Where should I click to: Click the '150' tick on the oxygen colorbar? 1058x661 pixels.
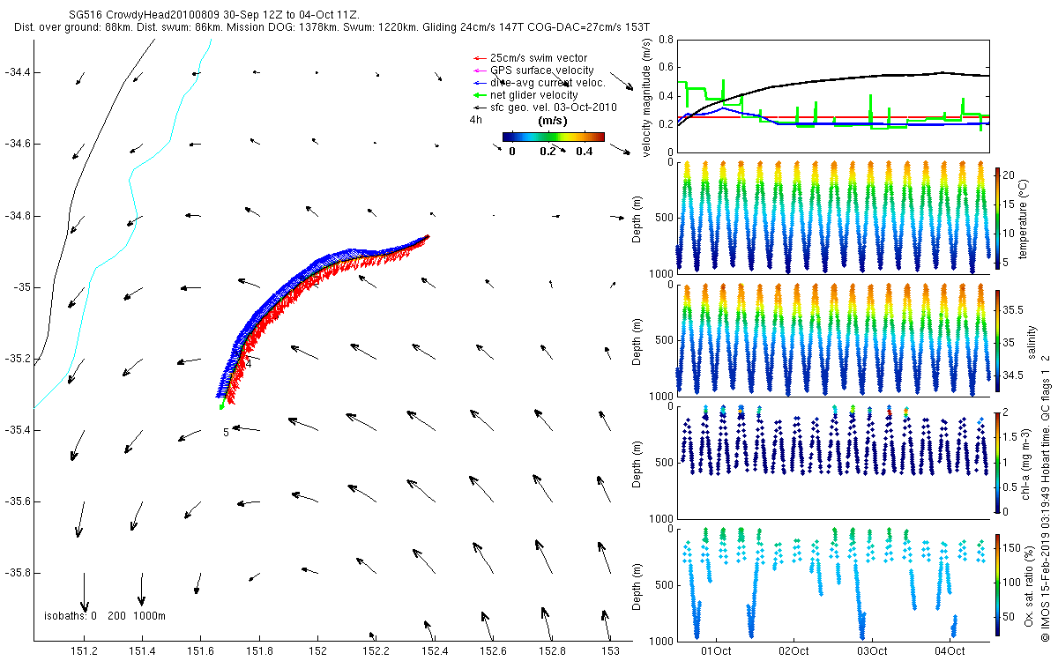(1010, 547)
